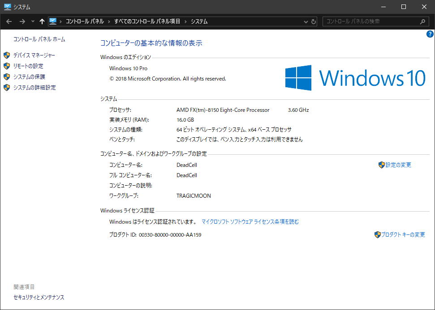
Task: Click the shield icon beside デバイス マネージャー
Action: (x=7, y=55)
